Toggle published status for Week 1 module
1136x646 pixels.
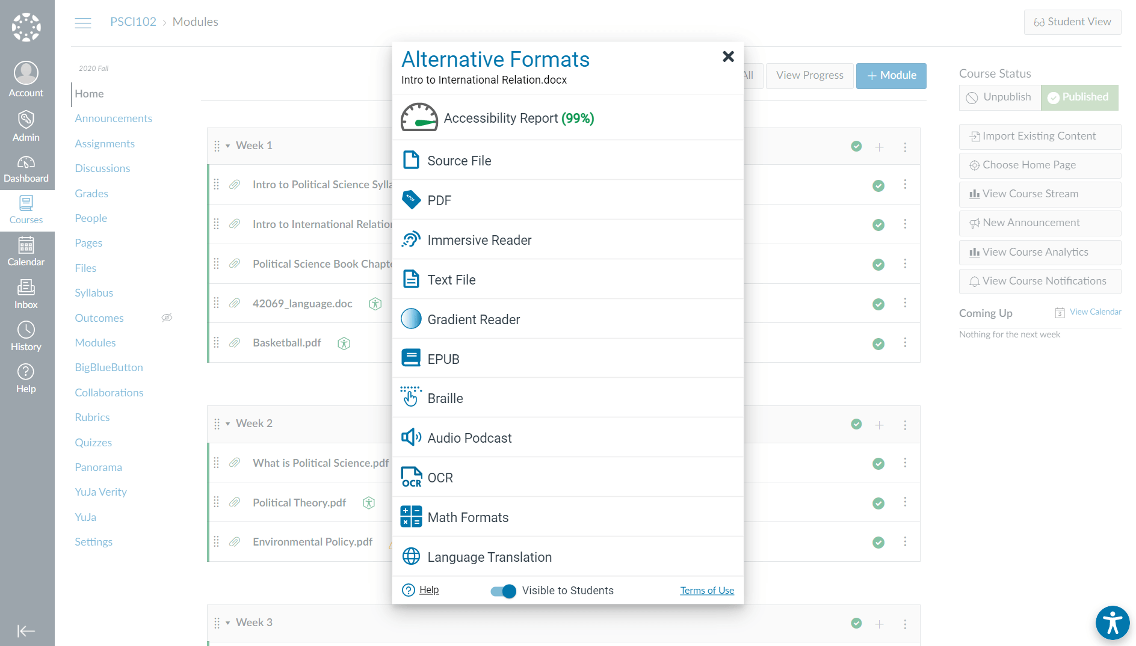pyautogui.click(x=856, y=146)
